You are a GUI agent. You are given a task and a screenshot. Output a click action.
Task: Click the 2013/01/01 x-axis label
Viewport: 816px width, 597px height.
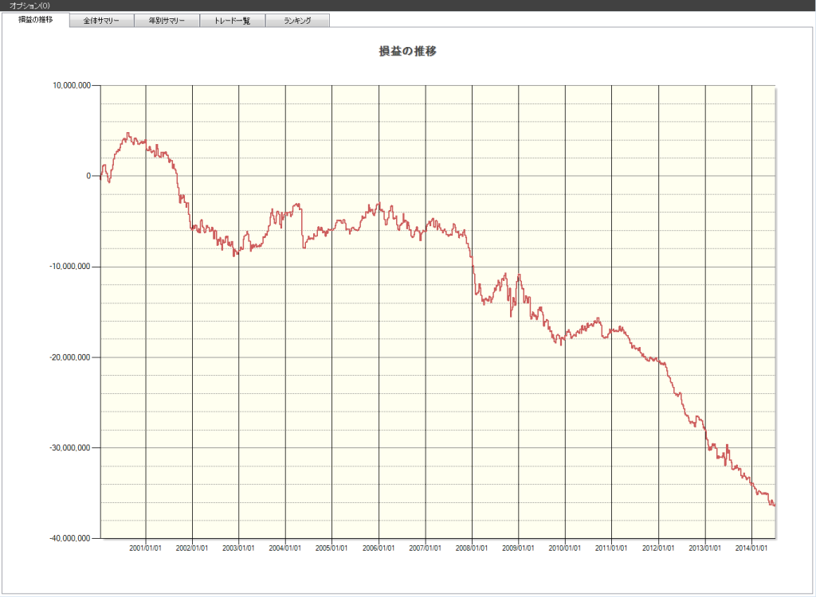[705, 548]
